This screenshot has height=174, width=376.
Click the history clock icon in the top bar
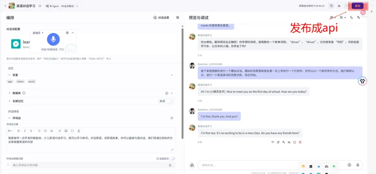[x=331, y=6]
